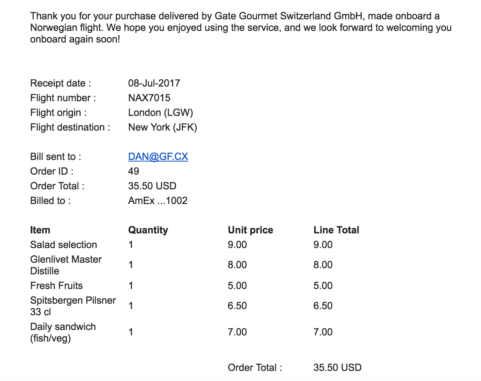Click the 6.50 line total for Pilsner
This screenshot has height=381, width=481.
[323, 306]
